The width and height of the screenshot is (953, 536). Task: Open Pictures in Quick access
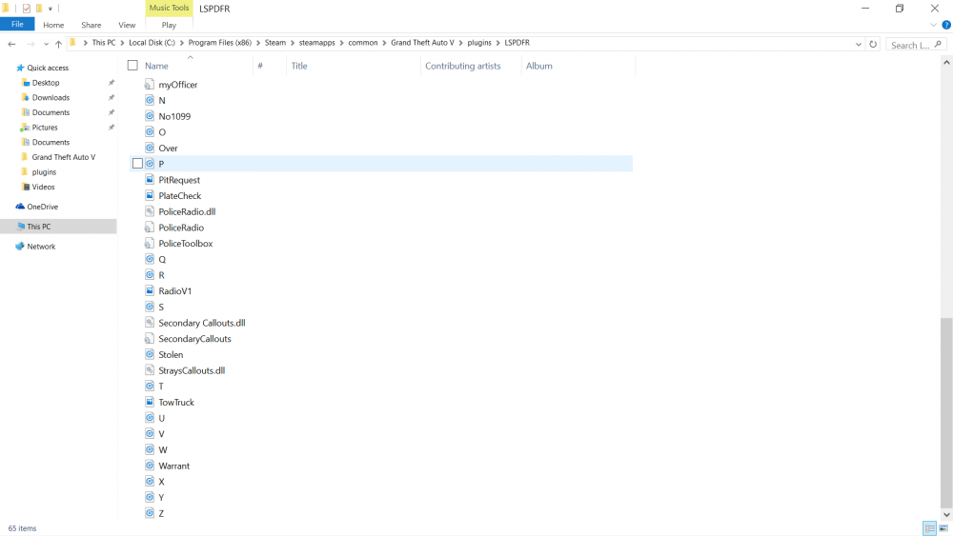(x=45, y=128)
